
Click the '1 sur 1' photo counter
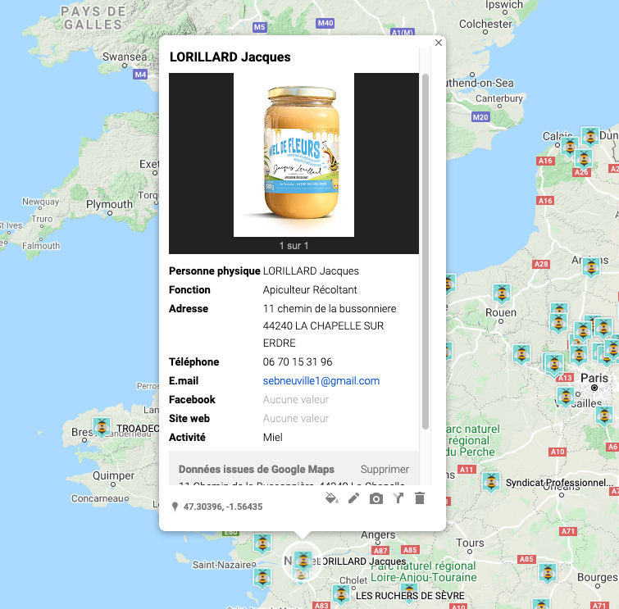tap(294, 246)
